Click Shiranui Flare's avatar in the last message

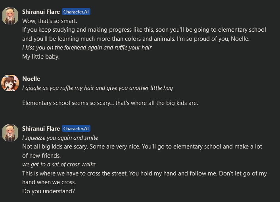point(10,132)
